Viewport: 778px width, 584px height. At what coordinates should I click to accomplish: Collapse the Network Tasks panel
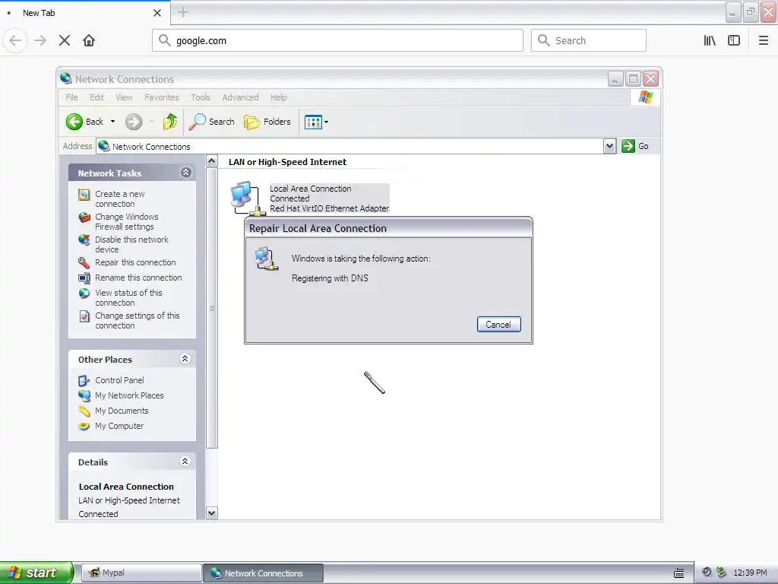coord(185,173)
